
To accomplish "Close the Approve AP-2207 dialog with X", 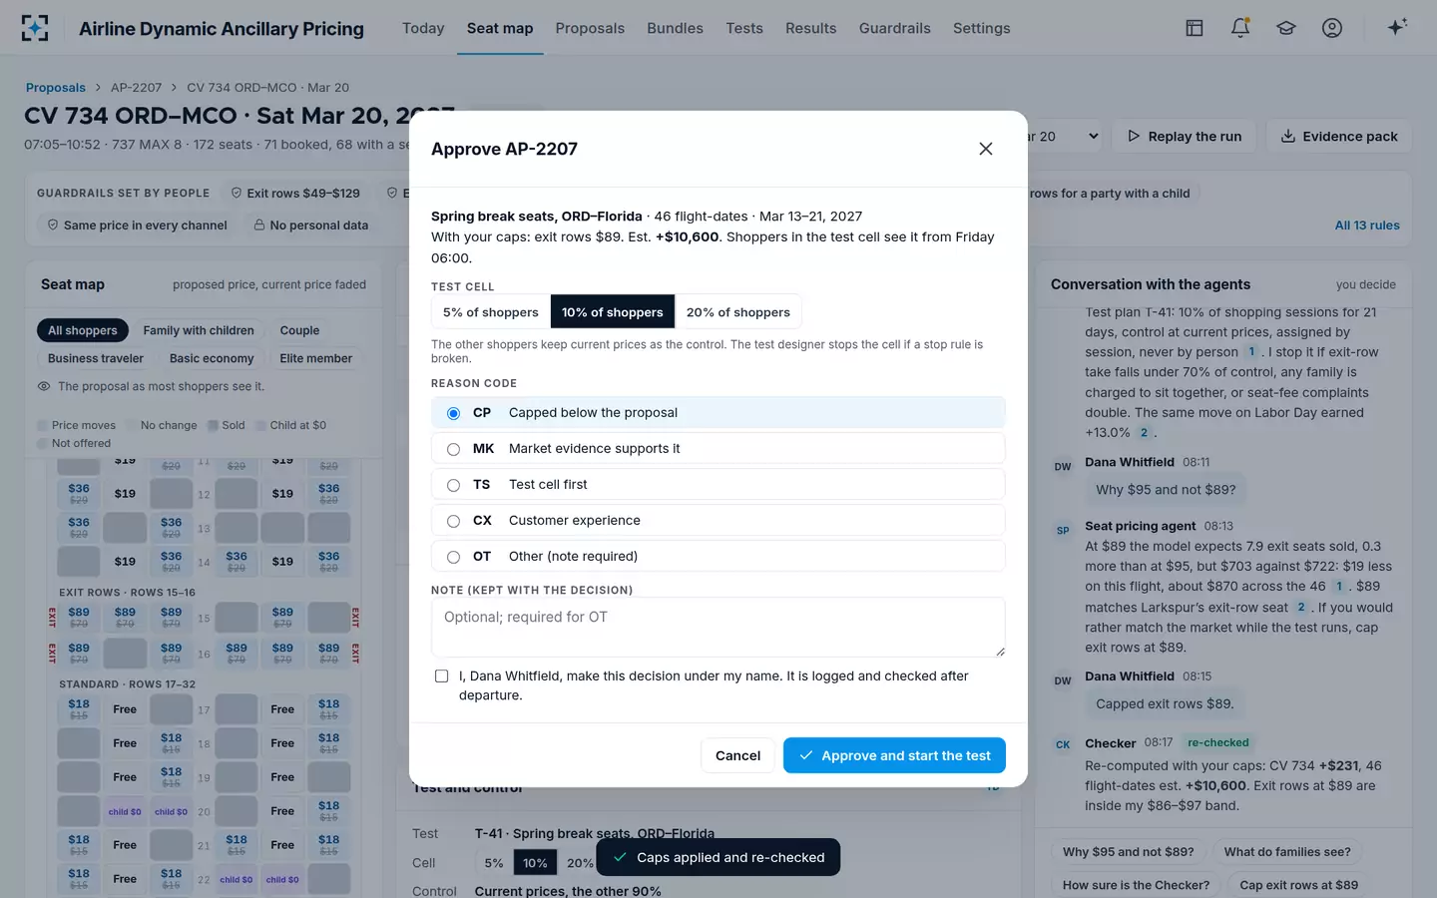I will point(986,149).
